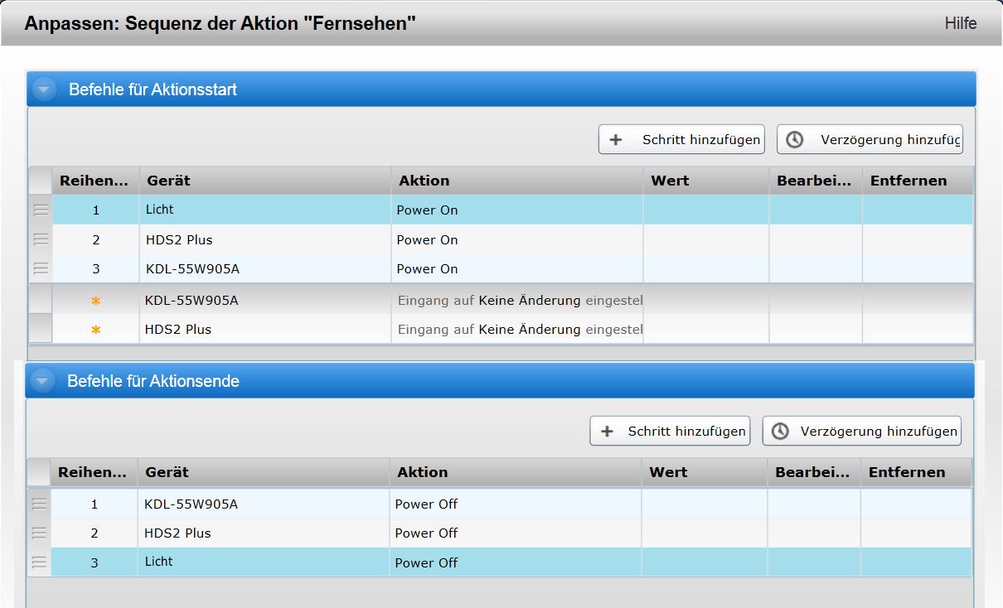Click the Gerät column header in start table
The height and width of the screenshot is (608, 1003).
click(264, 181)
